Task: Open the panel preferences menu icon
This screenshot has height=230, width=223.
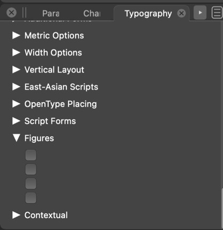Action: pos(217,13)
